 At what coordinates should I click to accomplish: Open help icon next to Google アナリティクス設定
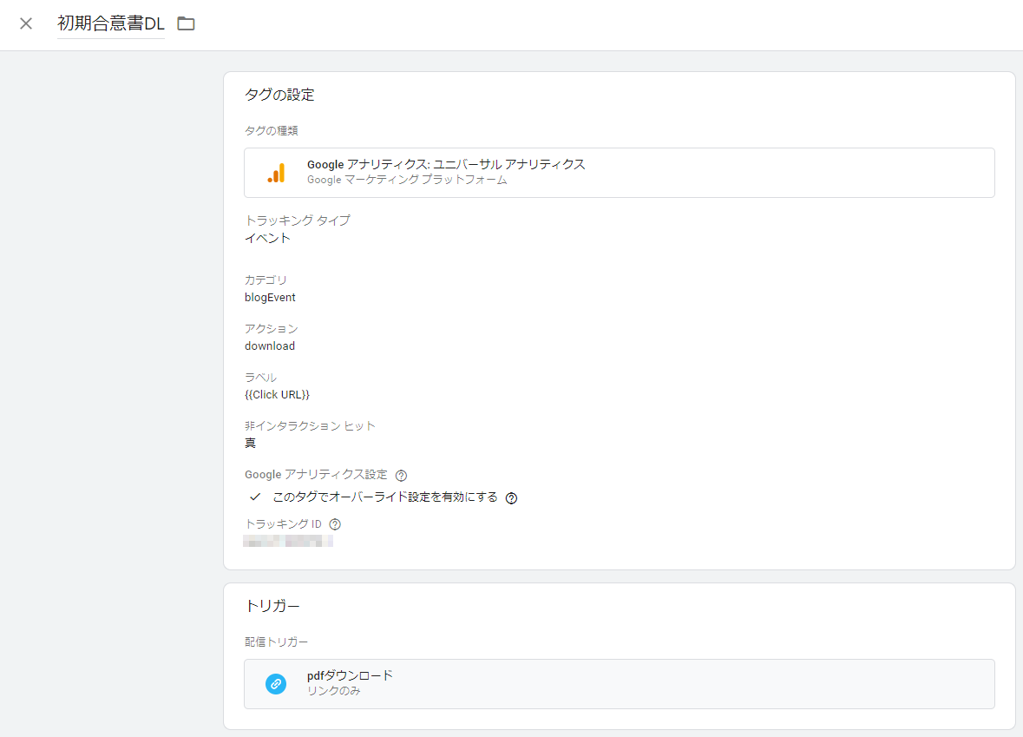401,475
